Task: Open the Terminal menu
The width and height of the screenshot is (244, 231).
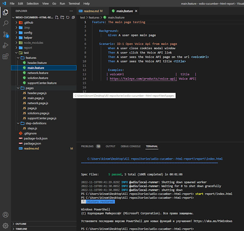Action: coord(74,4)
